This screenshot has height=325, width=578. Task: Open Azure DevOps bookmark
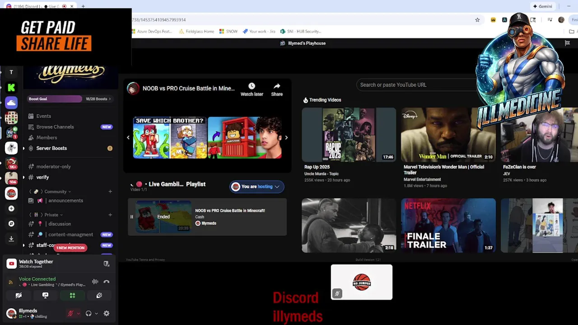coord(151,32)
